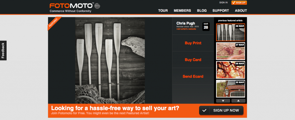The height and width of the screenshot is (120, 295).
Task: Open the BLOG section
Action: (x=202, y=11)
